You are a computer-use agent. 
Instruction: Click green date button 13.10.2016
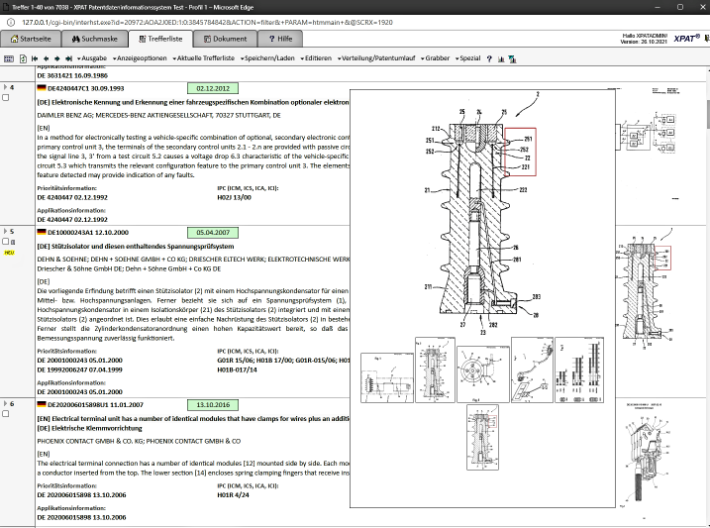[x=213, y=404]
